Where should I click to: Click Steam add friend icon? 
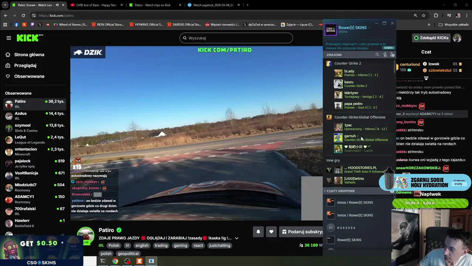click(392, 55)
